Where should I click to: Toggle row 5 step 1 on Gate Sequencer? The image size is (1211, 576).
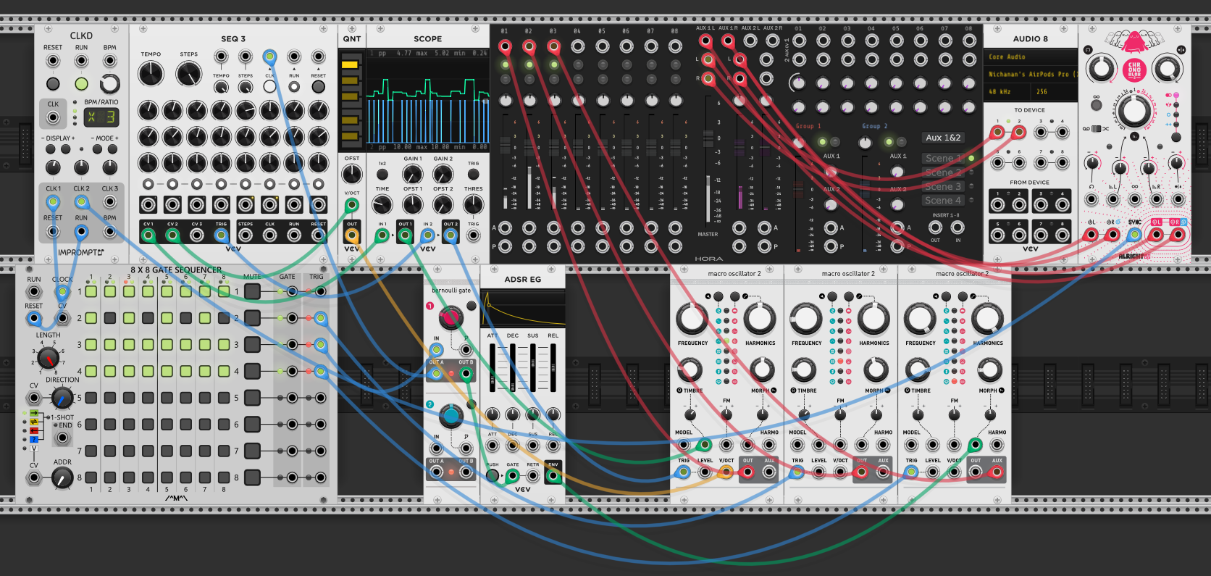(91, 398)
